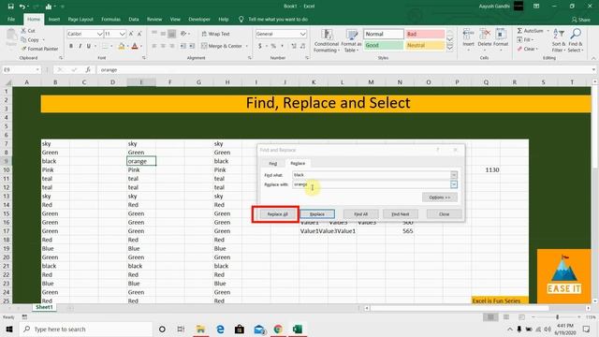The image size is (599, 337).
Task: Toggle Italic formatting
Action: (x=80, y=46)
